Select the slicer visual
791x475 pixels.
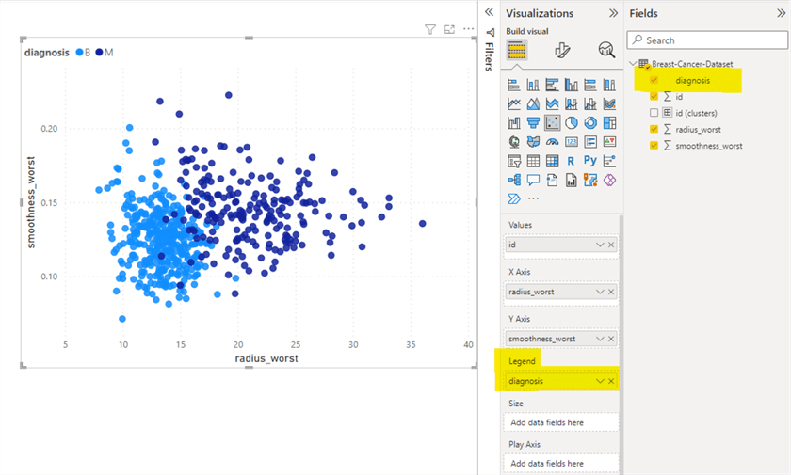[513, 161]
